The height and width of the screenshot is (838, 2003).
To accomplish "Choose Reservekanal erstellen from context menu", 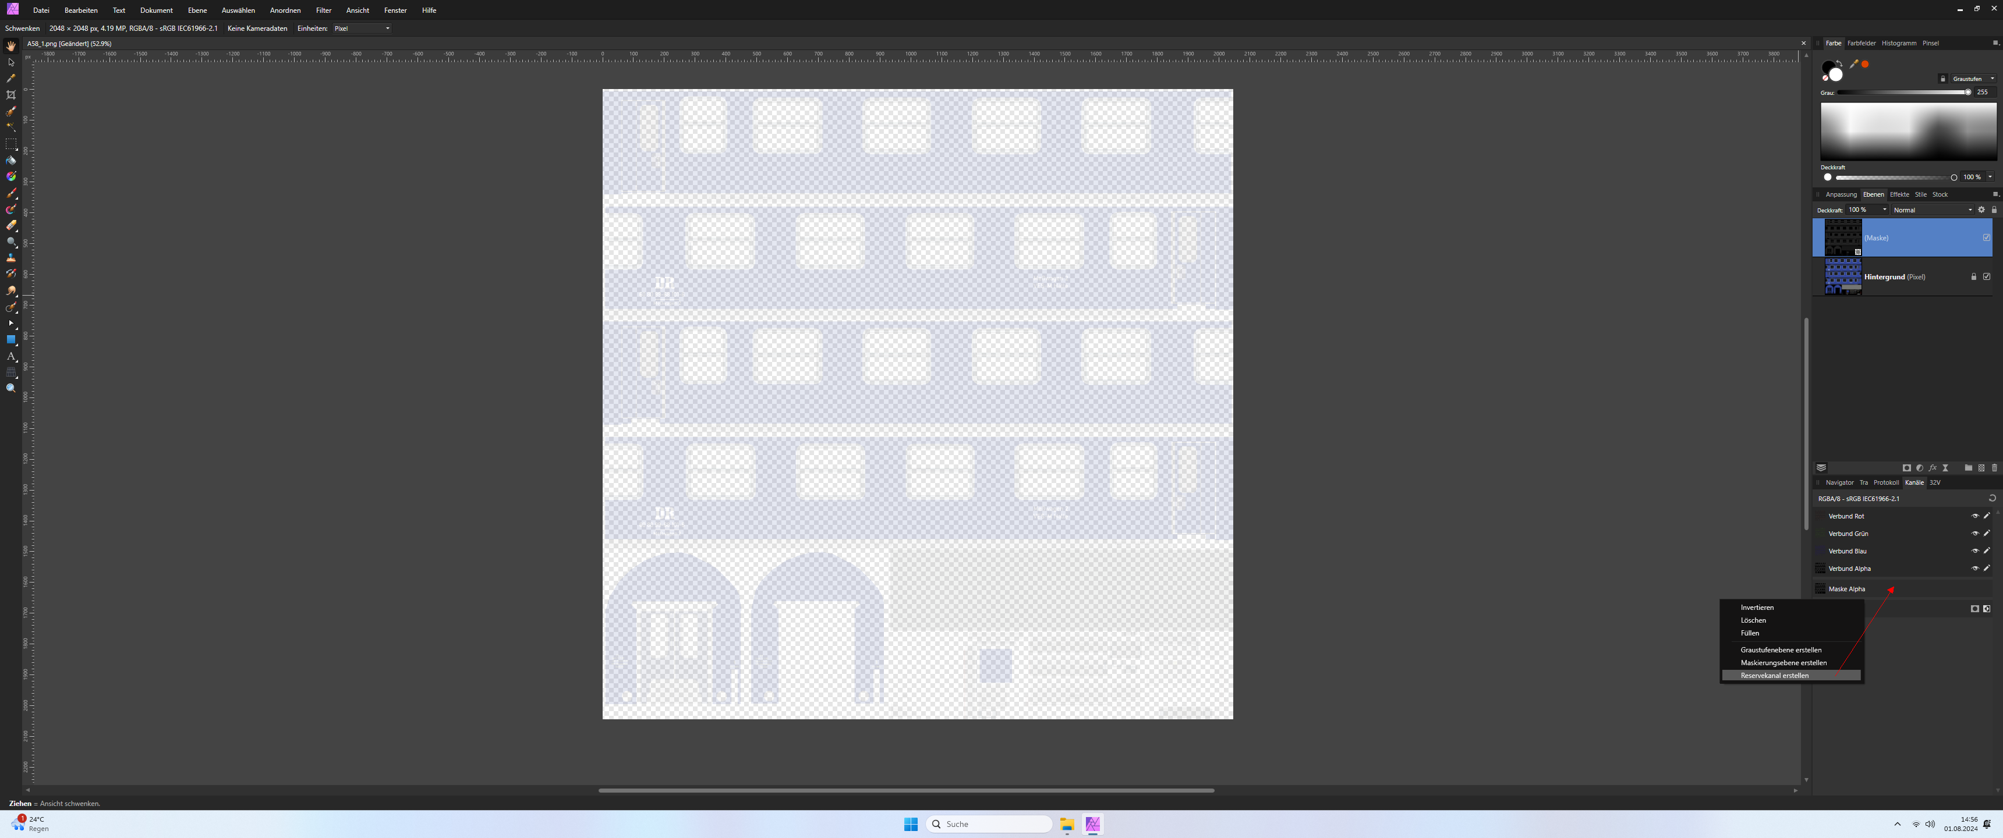I will [1774, 676].
